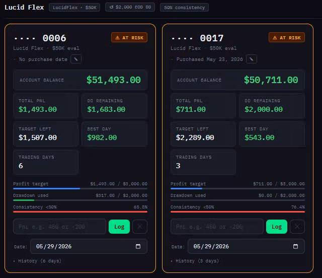Click AT RISK badge on account 0017
Image resolution: width=322 pixels, height=278 pixels.
click(x=287, y=37)
